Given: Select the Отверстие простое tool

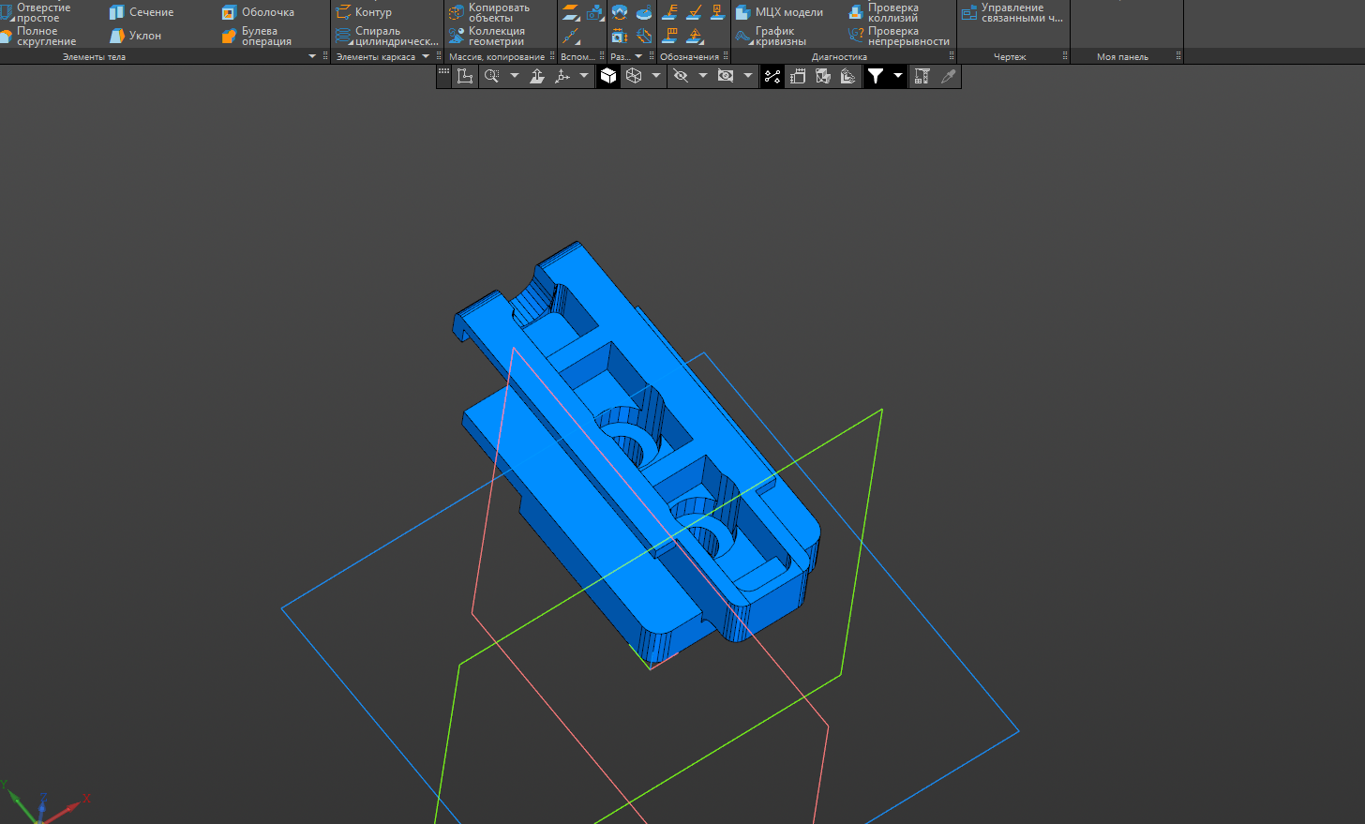Looking at the screenshot, I should tap(37, 12).
